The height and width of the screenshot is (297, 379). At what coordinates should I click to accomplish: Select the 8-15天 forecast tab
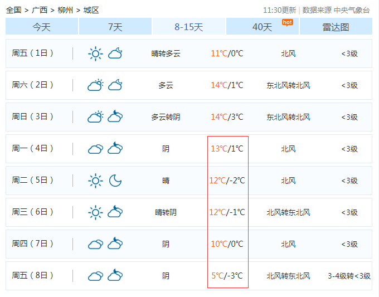(x=189, y=27)
